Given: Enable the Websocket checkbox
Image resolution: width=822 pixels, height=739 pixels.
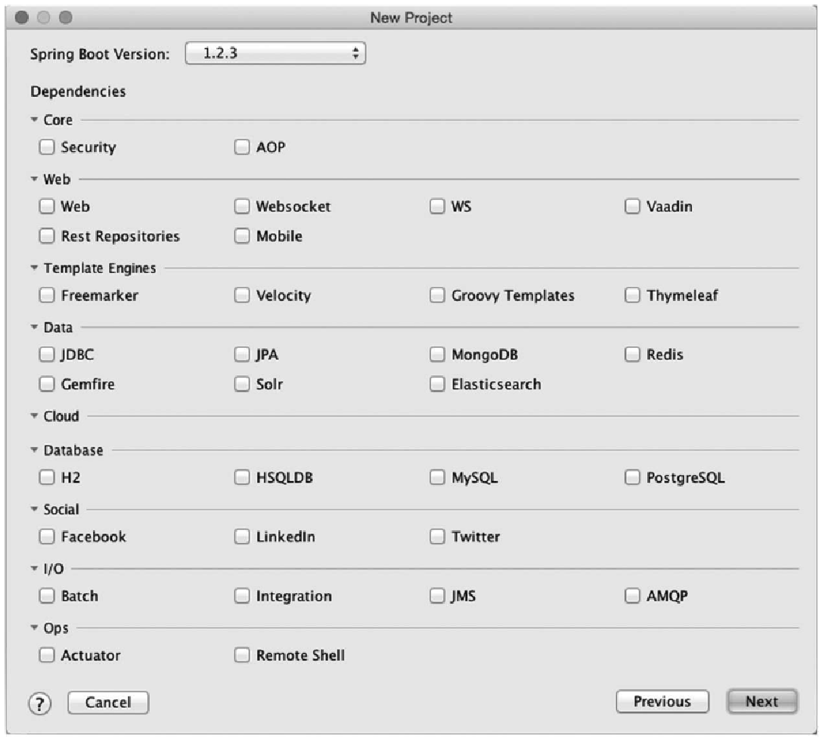Looking at the screenshot, I should coord(242,206).
